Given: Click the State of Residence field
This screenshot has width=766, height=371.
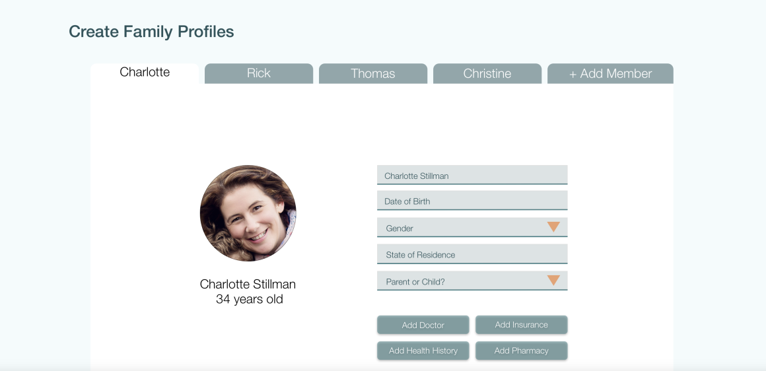Looking at the screenshot, I should [472, 254].
